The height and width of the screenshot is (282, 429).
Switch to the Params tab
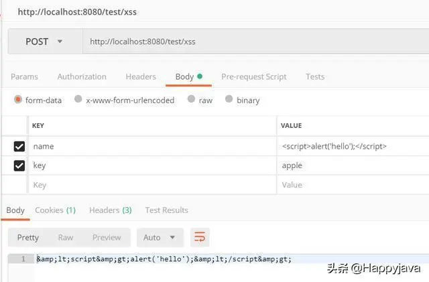[x=24, y=76]
